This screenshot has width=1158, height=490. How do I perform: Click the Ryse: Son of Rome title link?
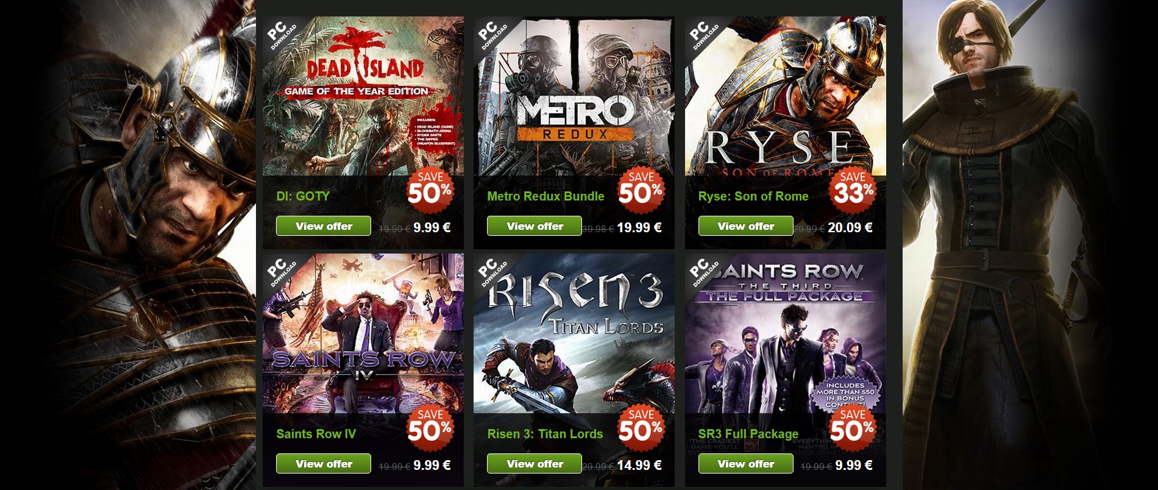point(753,196)
